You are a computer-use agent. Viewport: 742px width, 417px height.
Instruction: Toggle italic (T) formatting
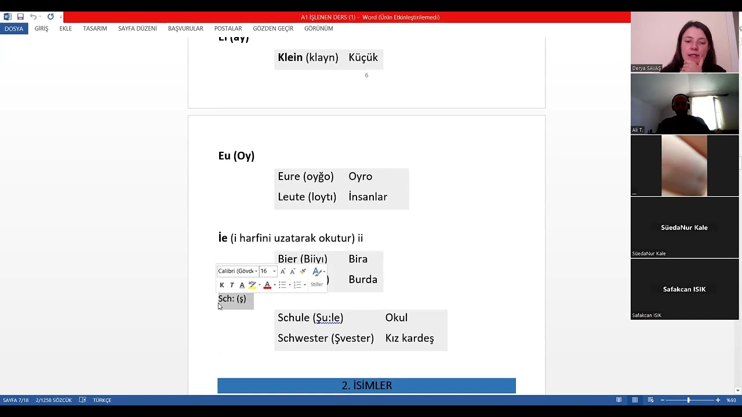pyautogui.click(x=232, y=285)
